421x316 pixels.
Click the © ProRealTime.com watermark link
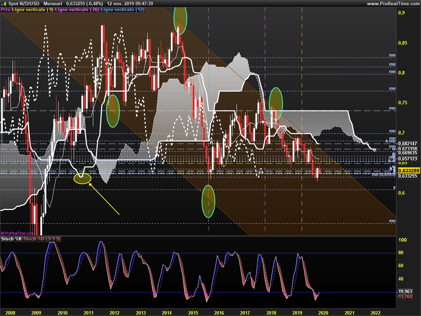click(x=18, y=233)
